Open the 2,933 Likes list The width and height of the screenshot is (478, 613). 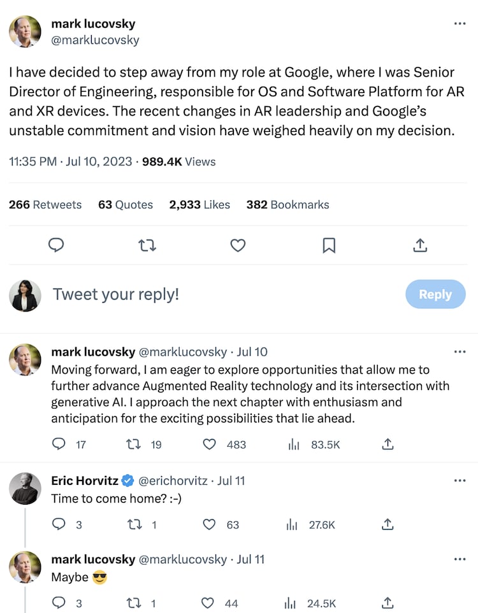point(199,205)
